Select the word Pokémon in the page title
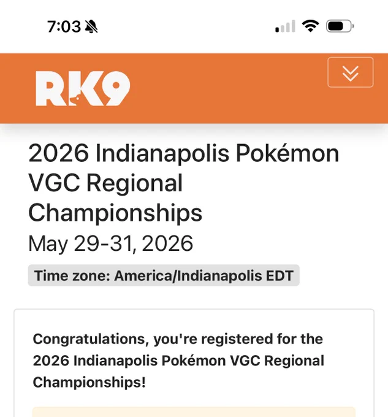The height and width of the screenshot is (417, 388). coord(287,153)
